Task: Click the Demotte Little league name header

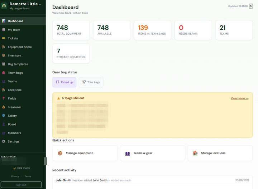Action: click(25, 4)
